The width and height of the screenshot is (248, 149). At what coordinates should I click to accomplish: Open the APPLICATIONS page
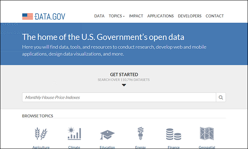(160, 16)
